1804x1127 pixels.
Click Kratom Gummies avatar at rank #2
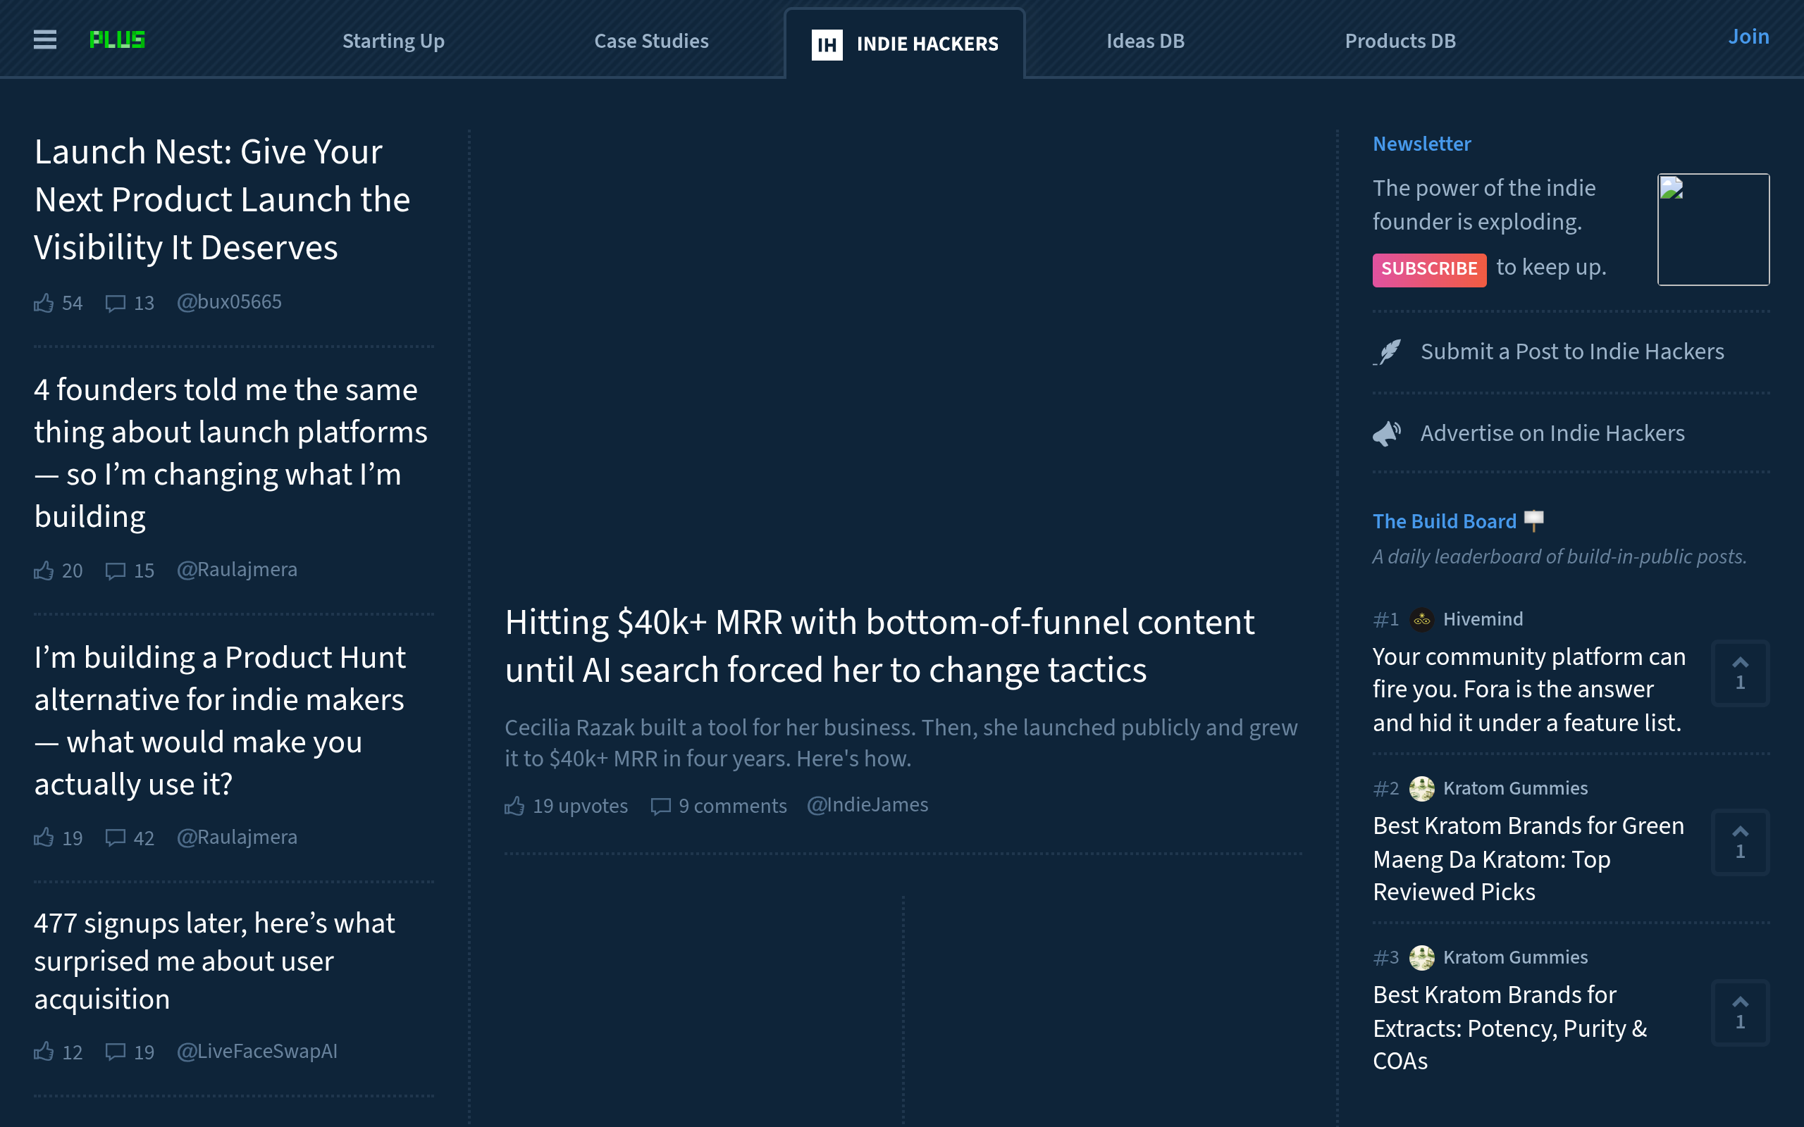coord(1421,789)
